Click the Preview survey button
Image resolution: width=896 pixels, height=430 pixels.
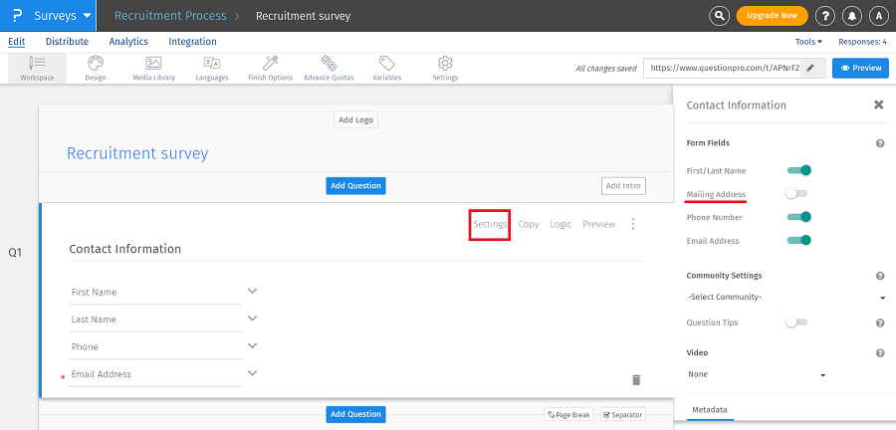(860, 68)
